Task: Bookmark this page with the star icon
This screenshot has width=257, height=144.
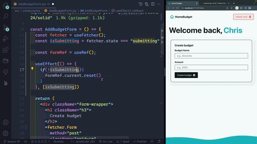Action: click(231, 8)
